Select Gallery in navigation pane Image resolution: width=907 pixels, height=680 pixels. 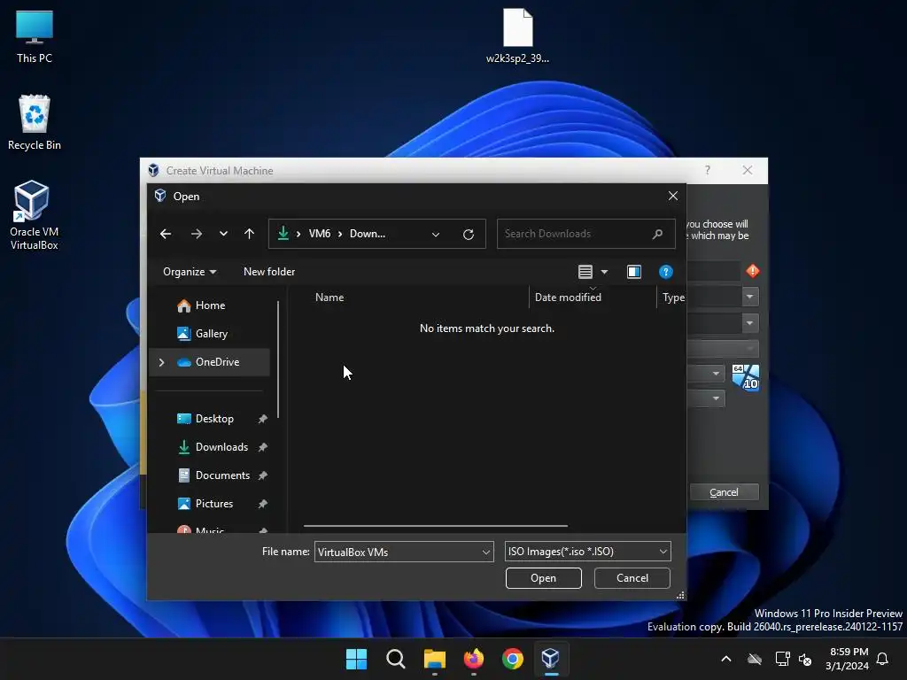[209, 334]
